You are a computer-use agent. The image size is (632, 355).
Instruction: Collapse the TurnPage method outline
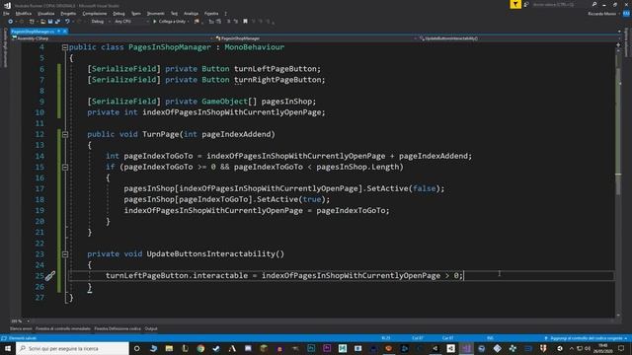coord(65,134)
